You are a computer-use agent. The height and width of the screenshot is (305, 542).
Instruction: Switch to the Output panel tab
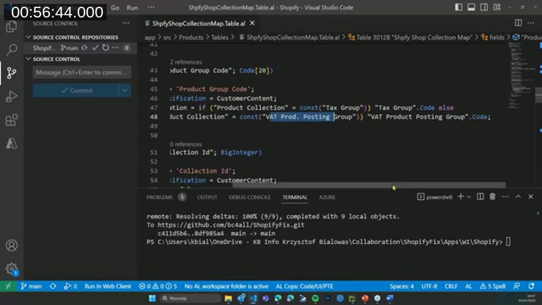tap(207, 197)
